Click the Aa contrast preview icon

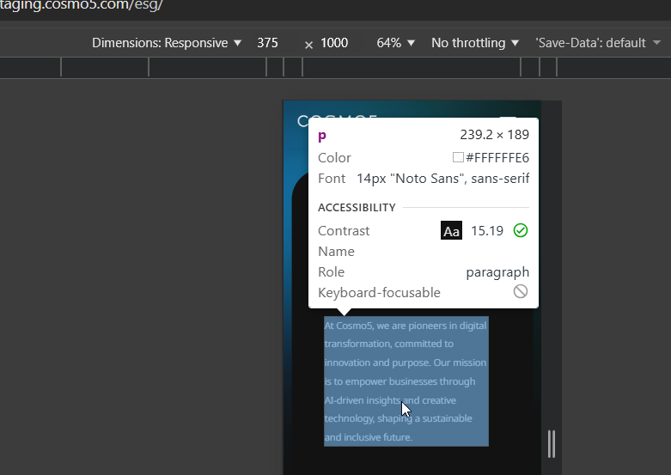tap(451, 231)
